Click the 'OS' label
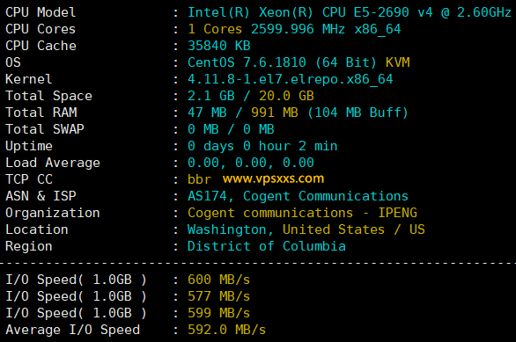 13,62
